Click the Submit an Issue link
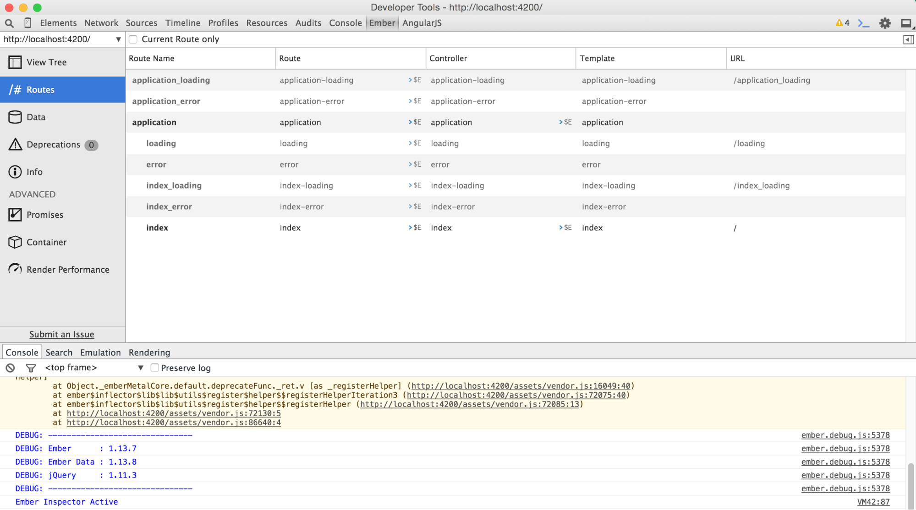Screen dimensions: 916x510 [x=62, y=334]
